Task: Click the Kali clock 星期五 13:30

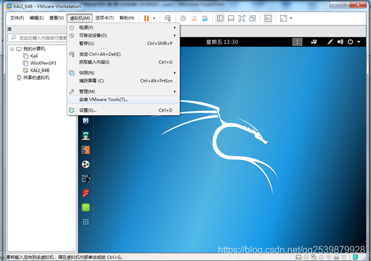Action: pyautogui.click(x=222, y=42)
